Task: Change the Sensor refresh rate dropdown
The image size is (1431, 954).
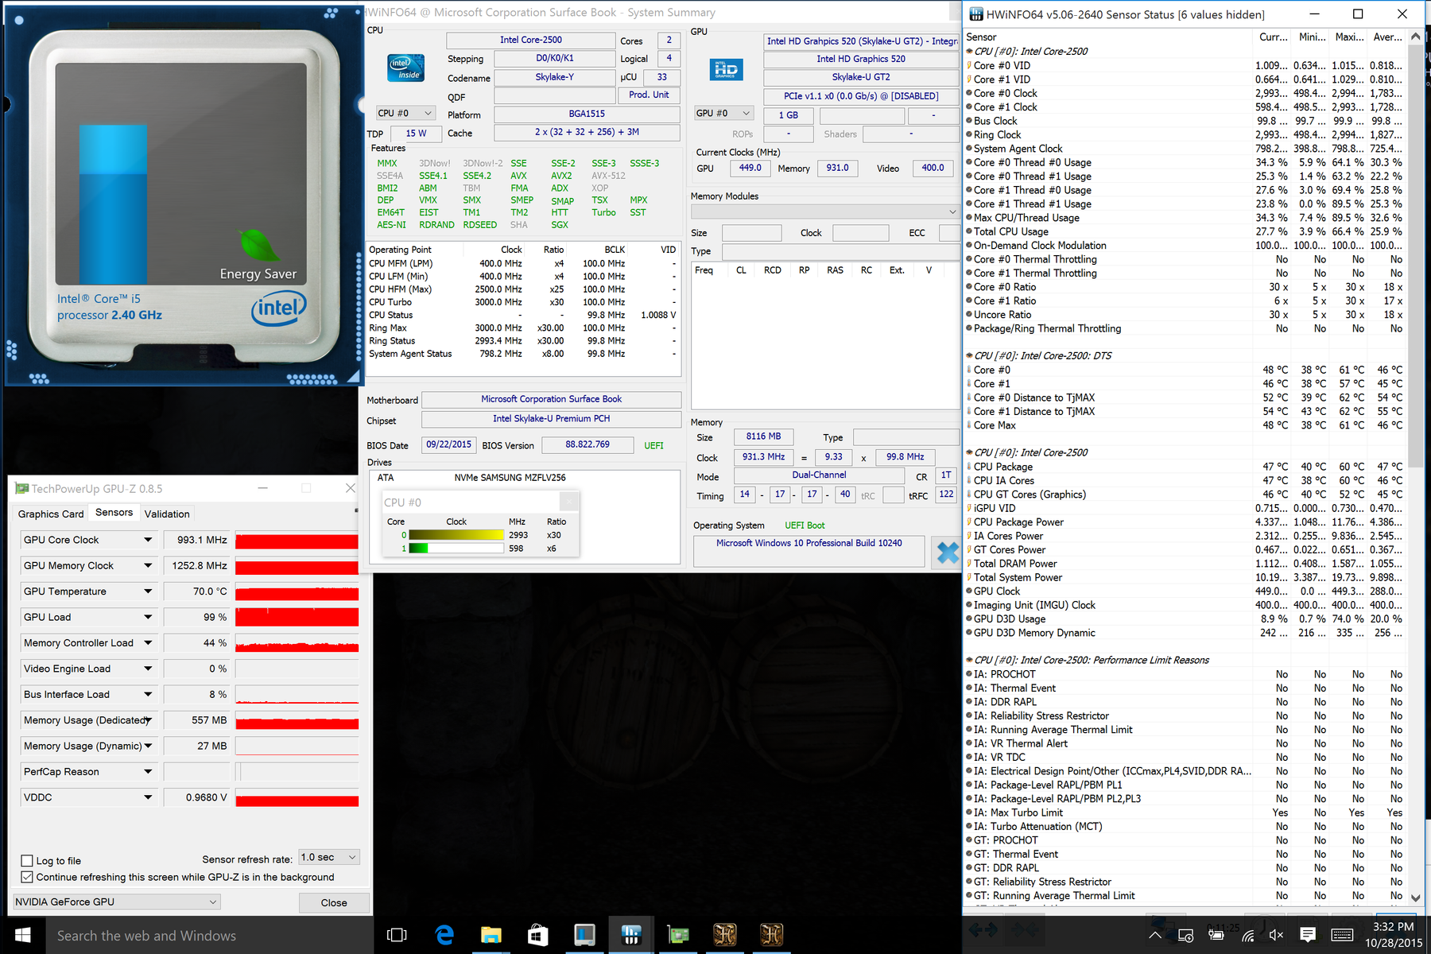Action: 329,857
